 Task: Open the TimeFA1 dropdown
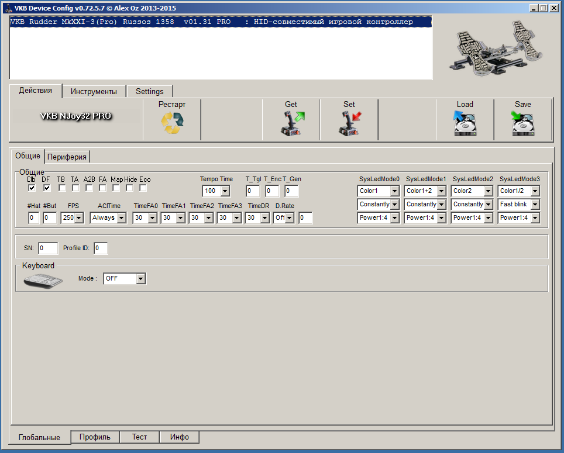181,217
